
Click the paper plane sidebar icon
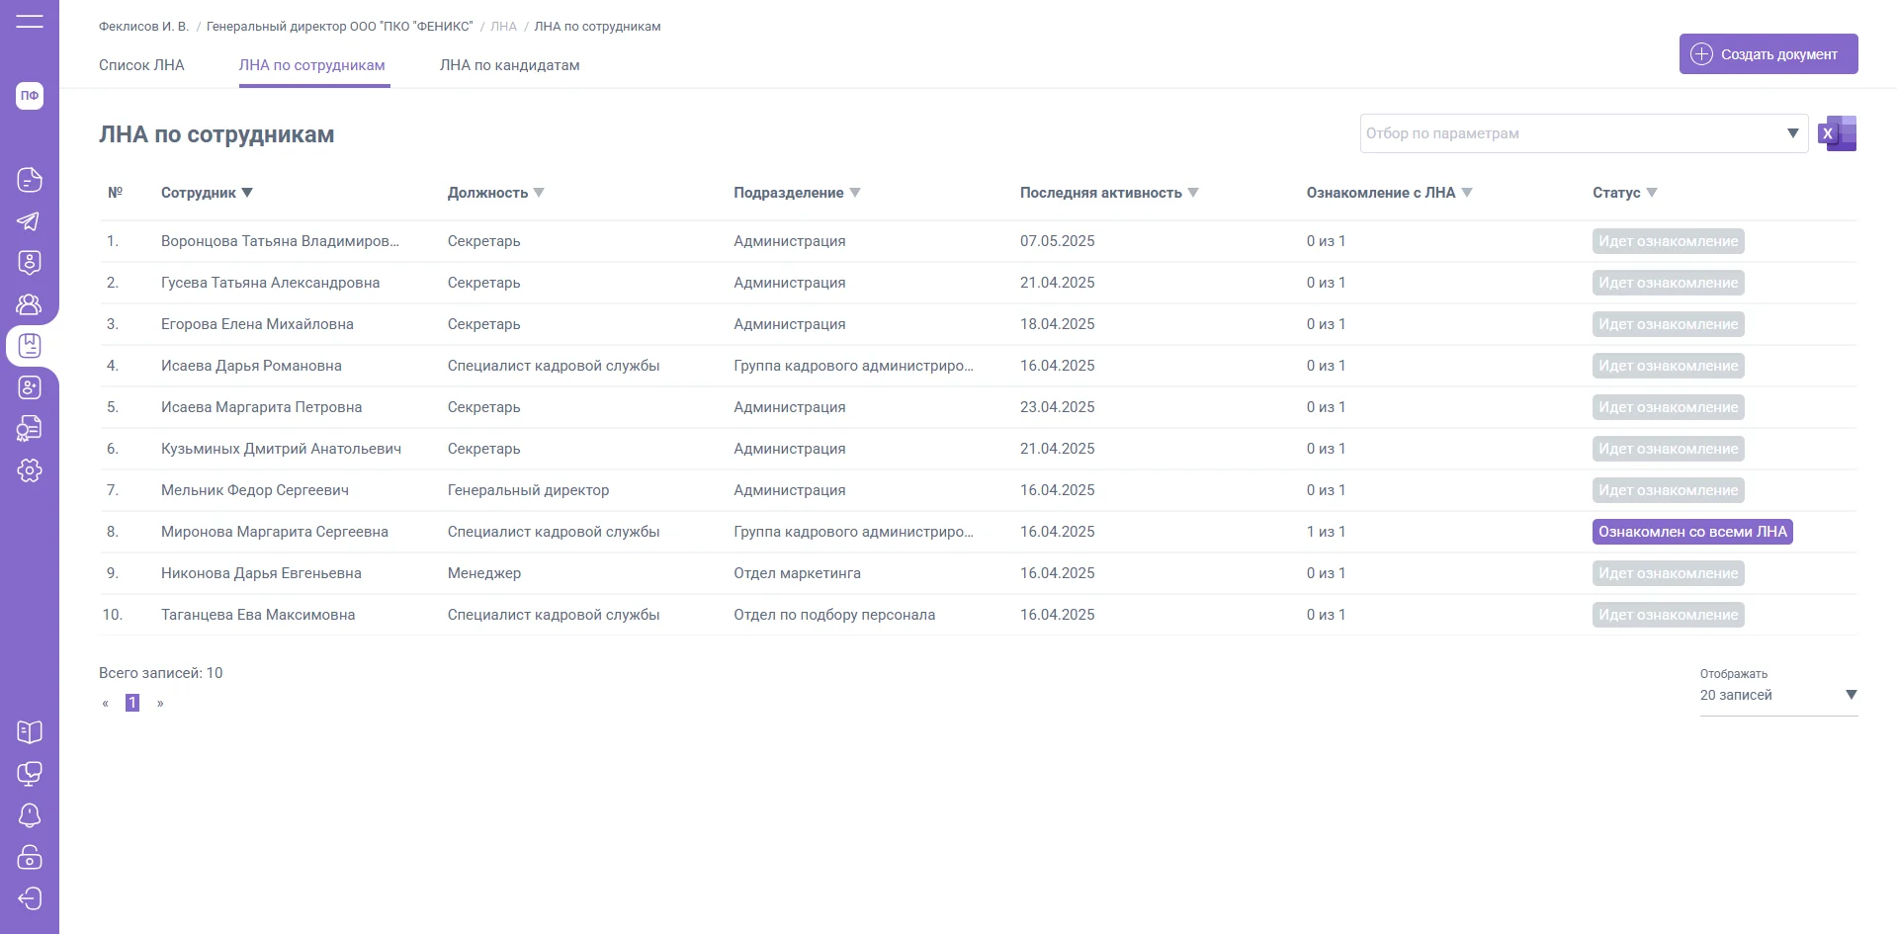[30, 221]
